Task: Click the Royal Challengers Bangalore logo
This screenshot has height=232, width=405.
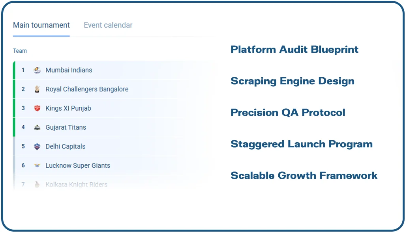Action: [37, 89]
